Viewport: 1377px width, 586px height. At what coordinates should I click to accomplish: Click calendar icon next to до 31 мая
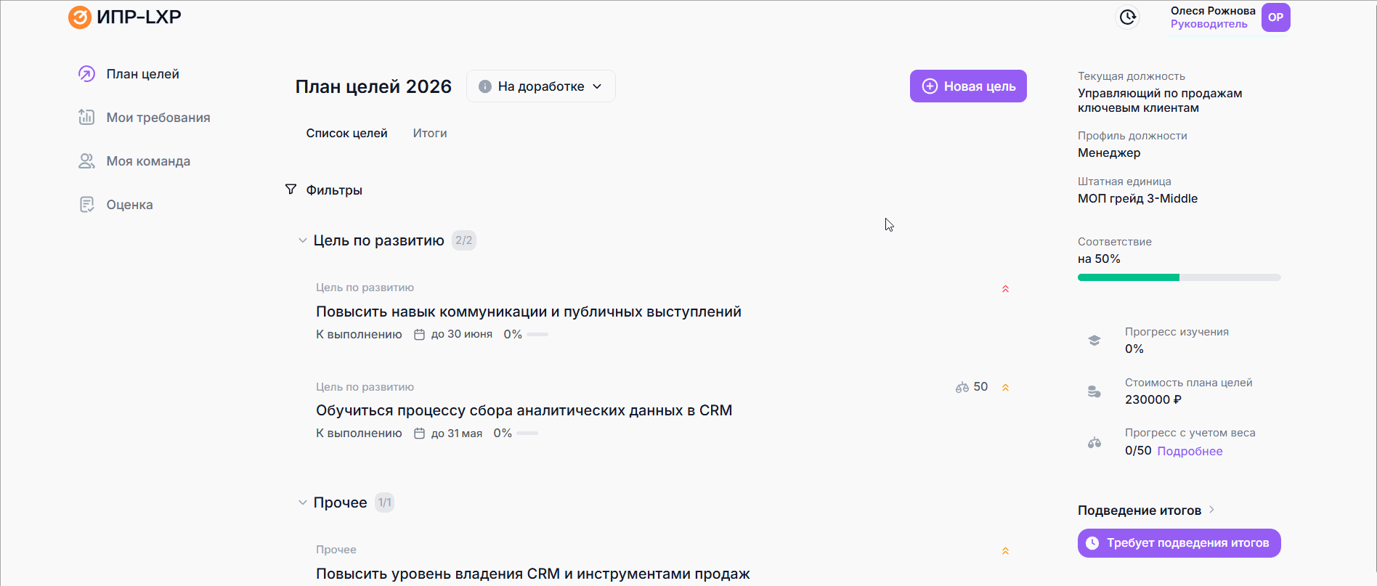419,434
